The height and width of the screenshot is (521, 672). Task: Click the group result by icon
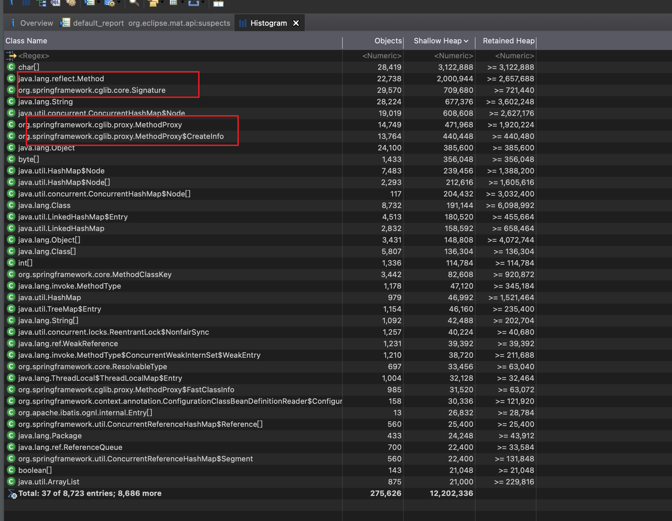coord(153,3)
